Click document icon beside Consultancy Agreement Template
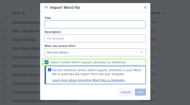The height and width of the screenshot is (105, 190). 3,101
